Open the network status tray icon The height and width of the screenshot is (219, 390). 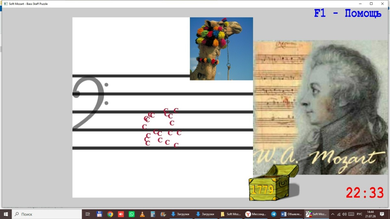point(339,214)
